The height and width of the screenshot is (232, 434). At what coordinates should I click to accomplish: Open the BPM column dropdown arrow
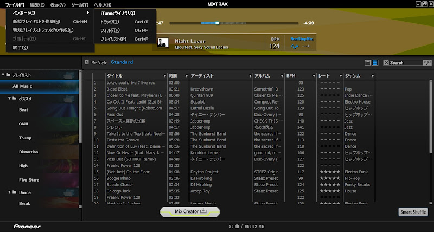coord(314,76)
